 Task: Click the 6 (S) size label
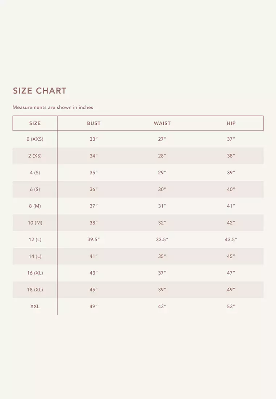point(35,189)
